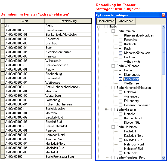This screenshot has width=167, height=161.
Task: Click the Bezeichnung cell Mahlsdorf-Süd
Action: (x=68, y=148)
